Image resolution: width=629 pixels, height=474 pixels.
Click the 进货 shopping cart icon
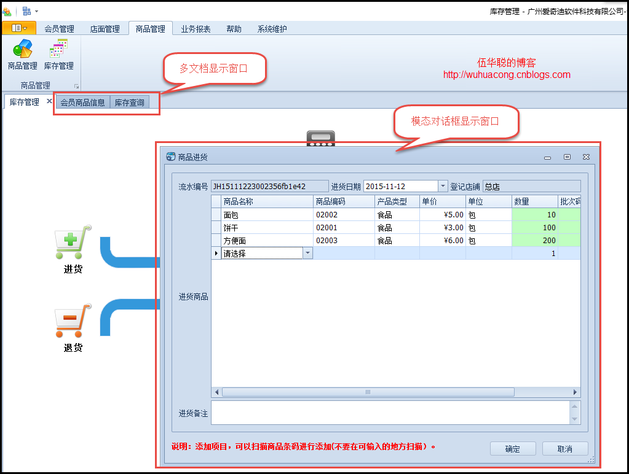point(73,243)
